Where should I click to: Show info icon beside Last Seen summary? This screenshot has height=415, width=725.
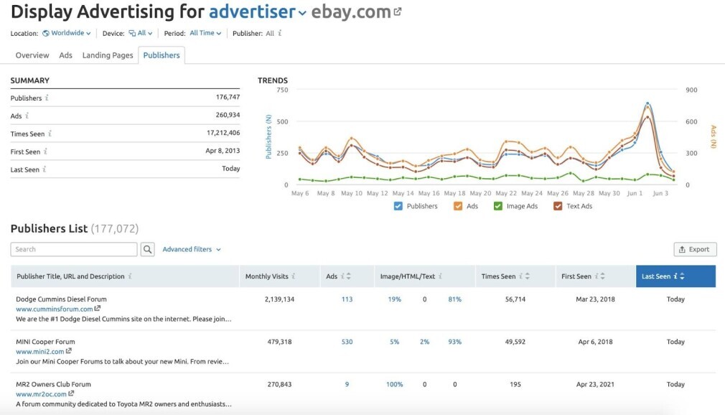(x=45, y=169)
